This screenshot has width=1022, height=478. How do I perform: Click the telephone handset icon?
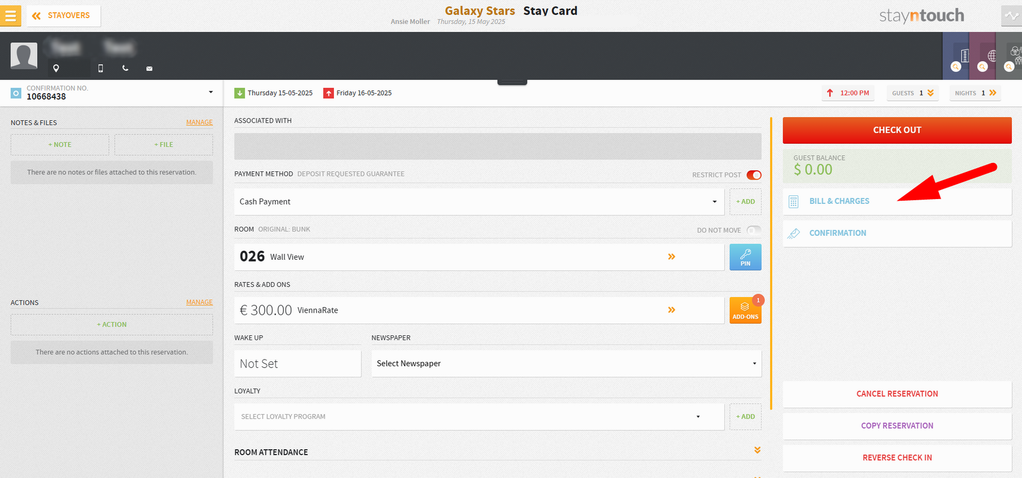tap(125, 69)
